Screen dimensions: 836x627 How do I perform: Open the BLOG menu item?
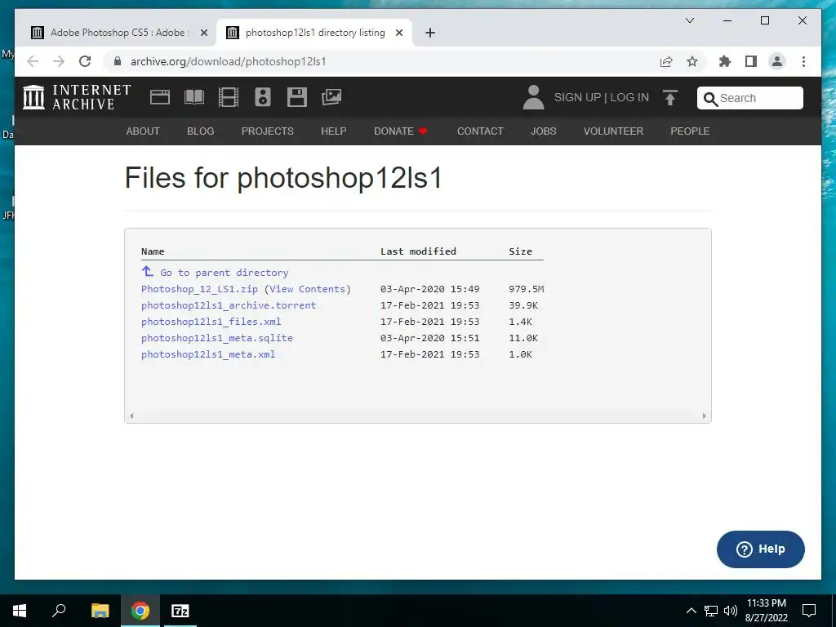click(201, 131)
